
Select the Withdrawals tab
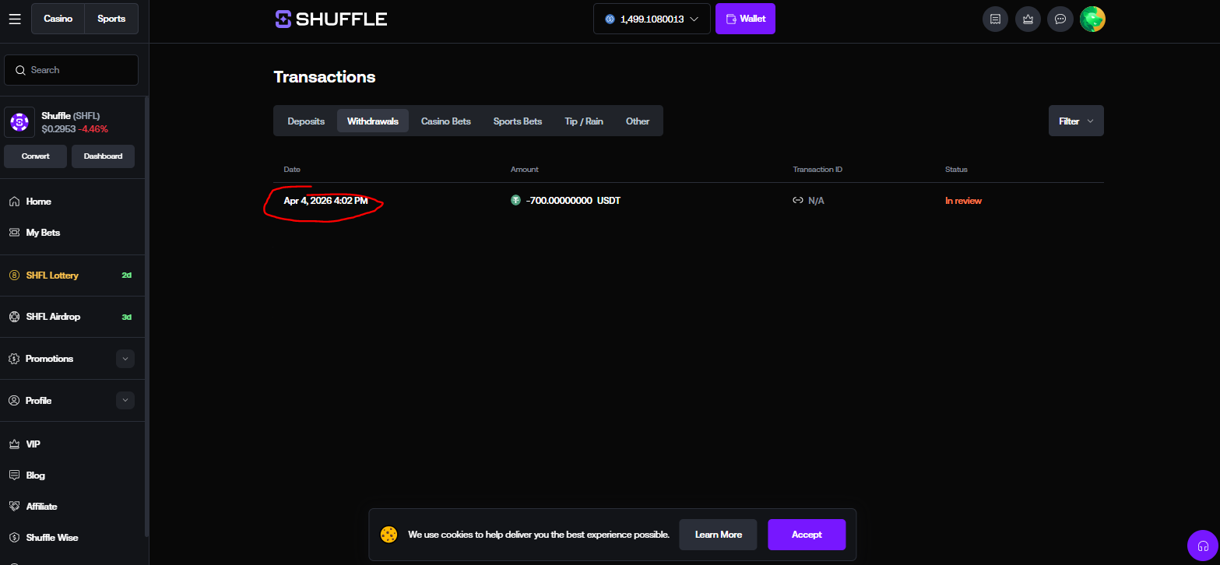[373, 121]
